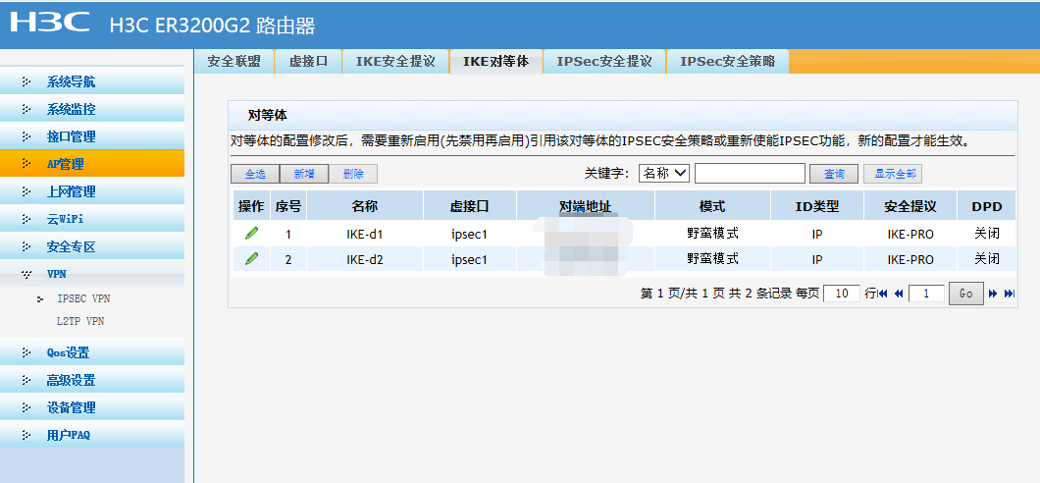Open the 名称 keyword type dropdown
Viewport: 1040px width, 483px height.
point(664,173)
